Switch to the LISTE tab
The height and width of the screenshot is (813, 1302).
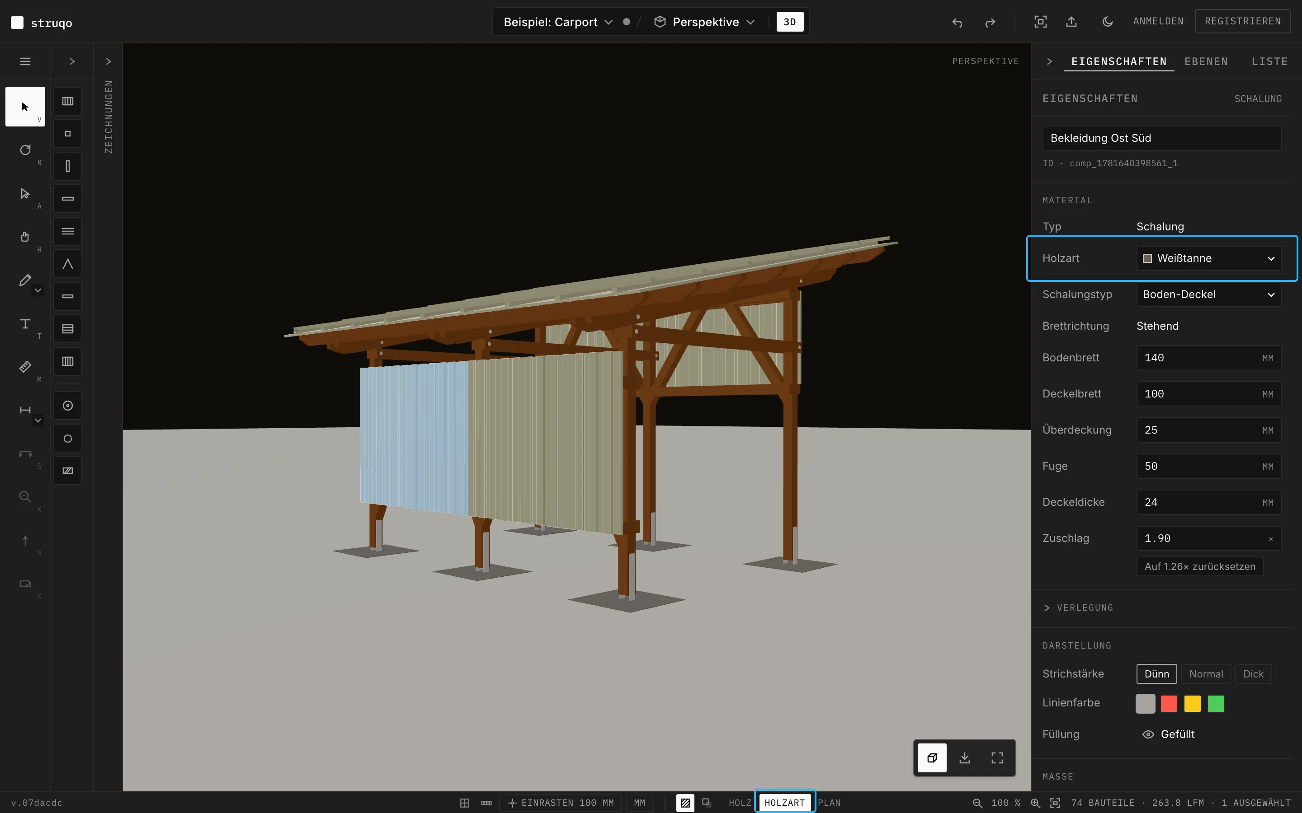click(1269, 61)
